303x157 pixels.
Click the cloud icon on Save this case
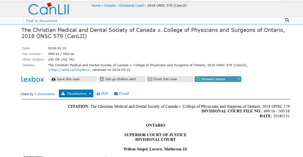pos(54,79)
